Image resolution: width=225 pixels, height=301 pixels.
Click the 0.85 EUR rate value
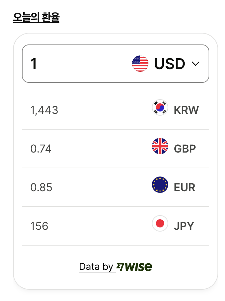click(x=41, y=187)
